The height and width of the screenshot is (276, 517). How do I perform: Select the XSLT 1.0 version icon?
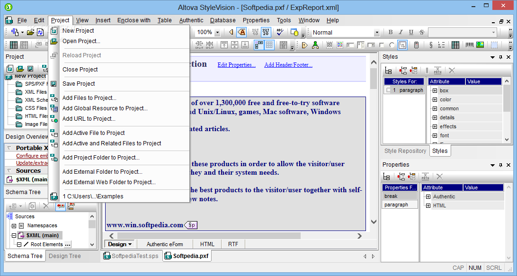coord(255,32)
